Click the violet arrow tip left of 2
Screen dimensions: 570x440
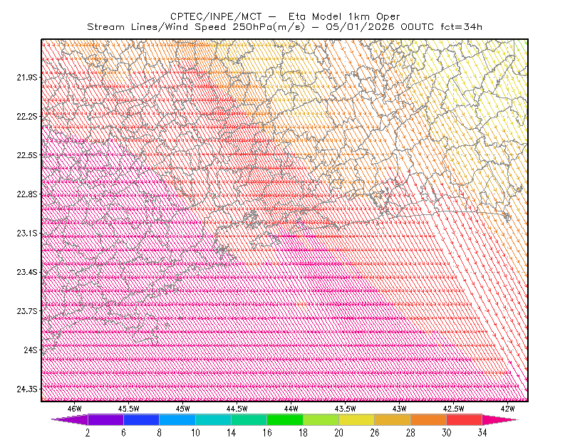70,419
